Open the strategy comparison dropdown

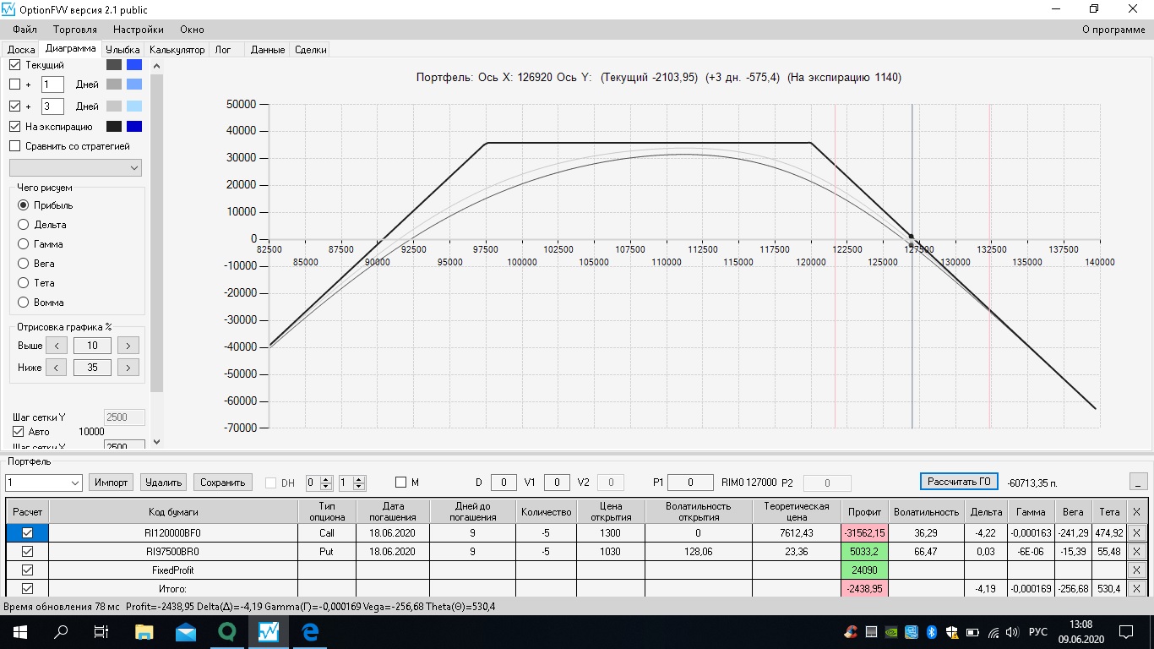click(75, 168)
